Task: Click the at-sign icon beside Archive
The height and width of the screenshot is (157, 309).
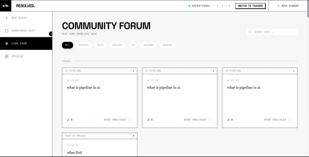Action: point(7,56)
